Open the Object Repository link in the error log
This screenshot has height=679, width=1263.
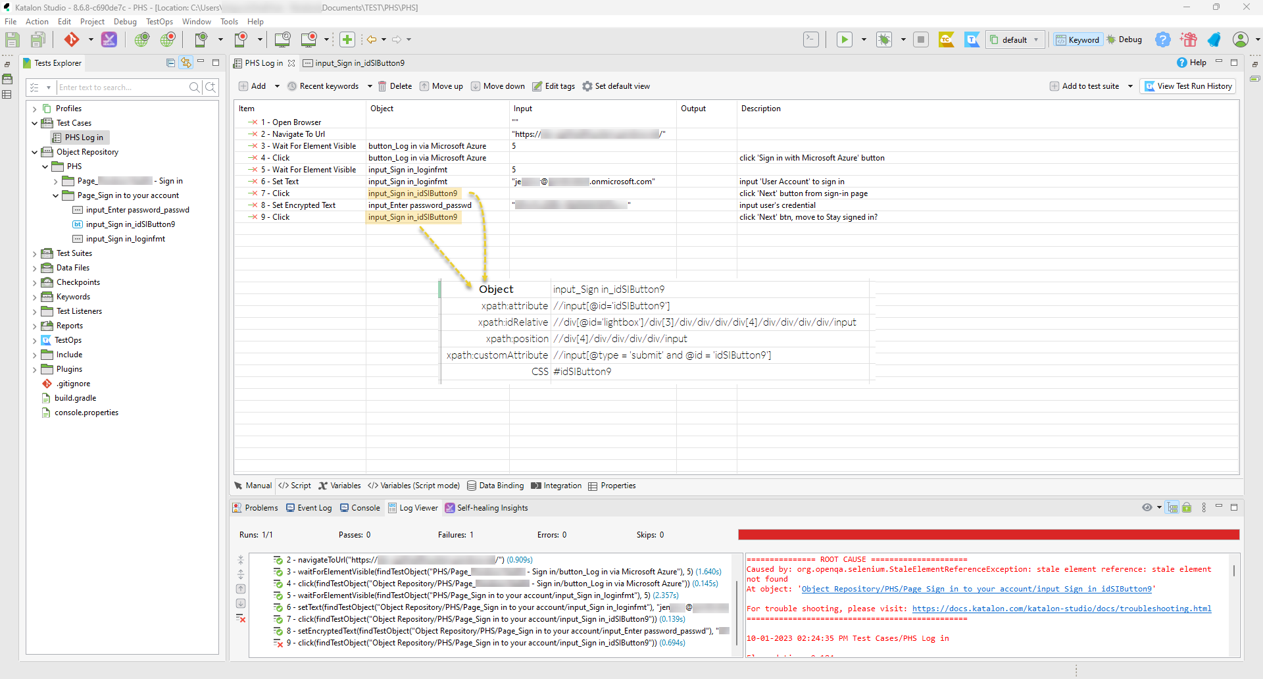(977, 589)
